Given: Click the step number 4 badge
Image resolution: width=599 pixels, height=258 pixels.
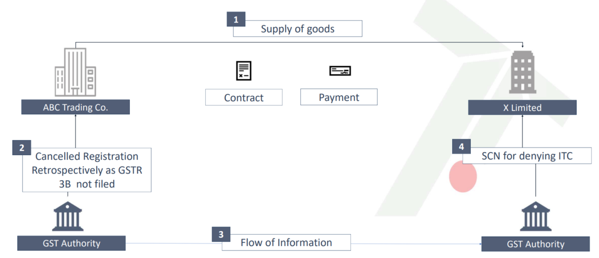Looking at the screenshot, I should pos(461,147).
